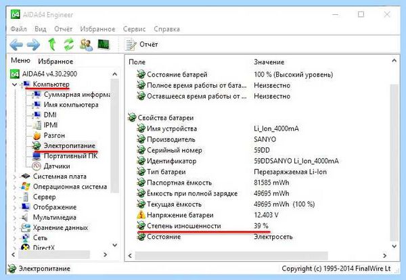This screenshot has height=280, width=406.
Task: Click the Отчёт report toolbar button
Action: coord(141,45)
